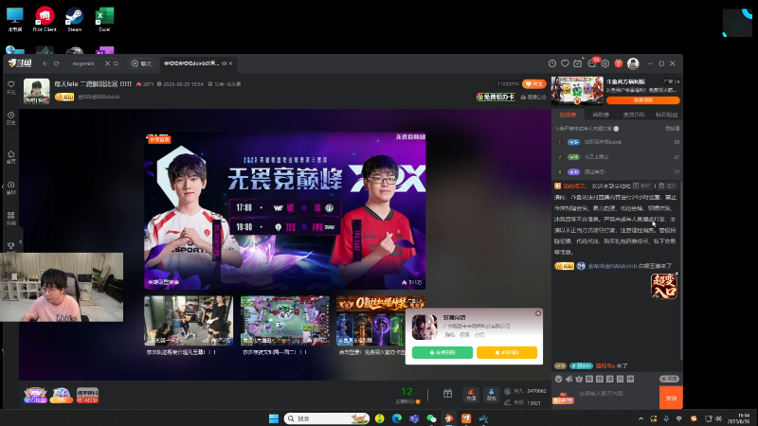Open the hexagon settings icon

(x=605, y=63)
